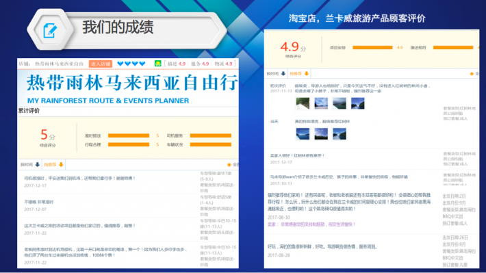The height and width of the screenshot is (273, 486).
Task: Click the 准时接送 orange rating bar
Action: (129, 135)
